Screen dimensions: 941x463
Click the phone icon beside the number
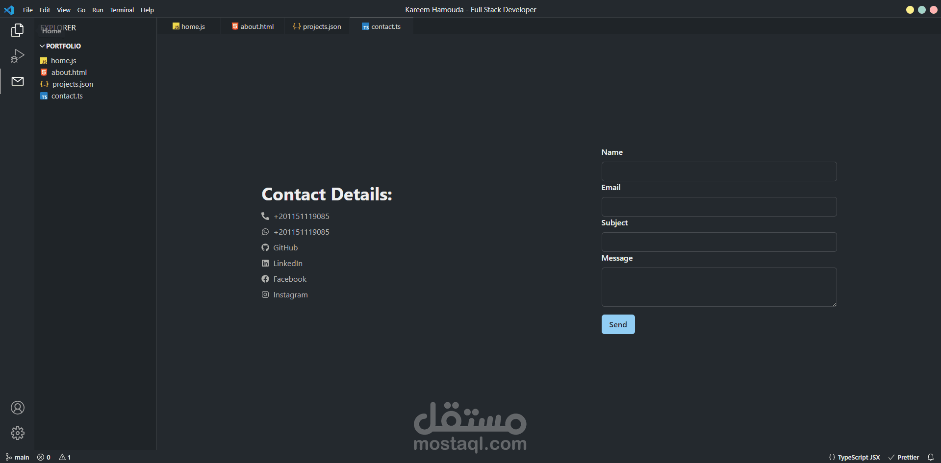265,216
